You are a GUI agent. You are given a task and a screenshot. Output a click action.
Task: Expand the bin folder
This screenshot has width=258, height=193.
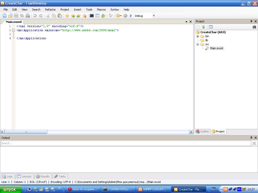pos(198,36)
